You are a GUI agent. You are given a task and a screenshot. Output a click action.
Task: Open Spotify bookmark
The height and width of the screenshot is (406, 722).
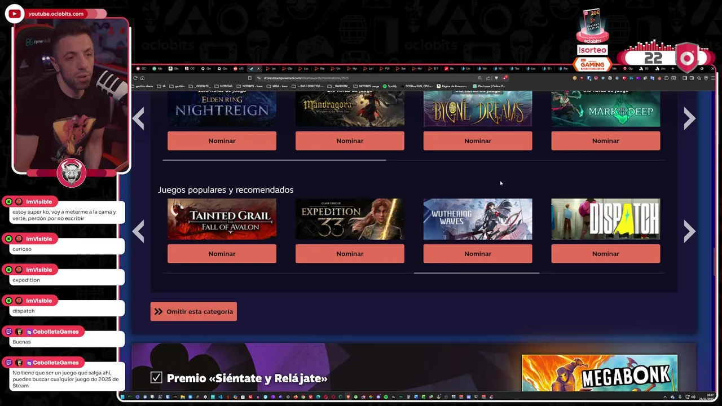coord(390,86)
